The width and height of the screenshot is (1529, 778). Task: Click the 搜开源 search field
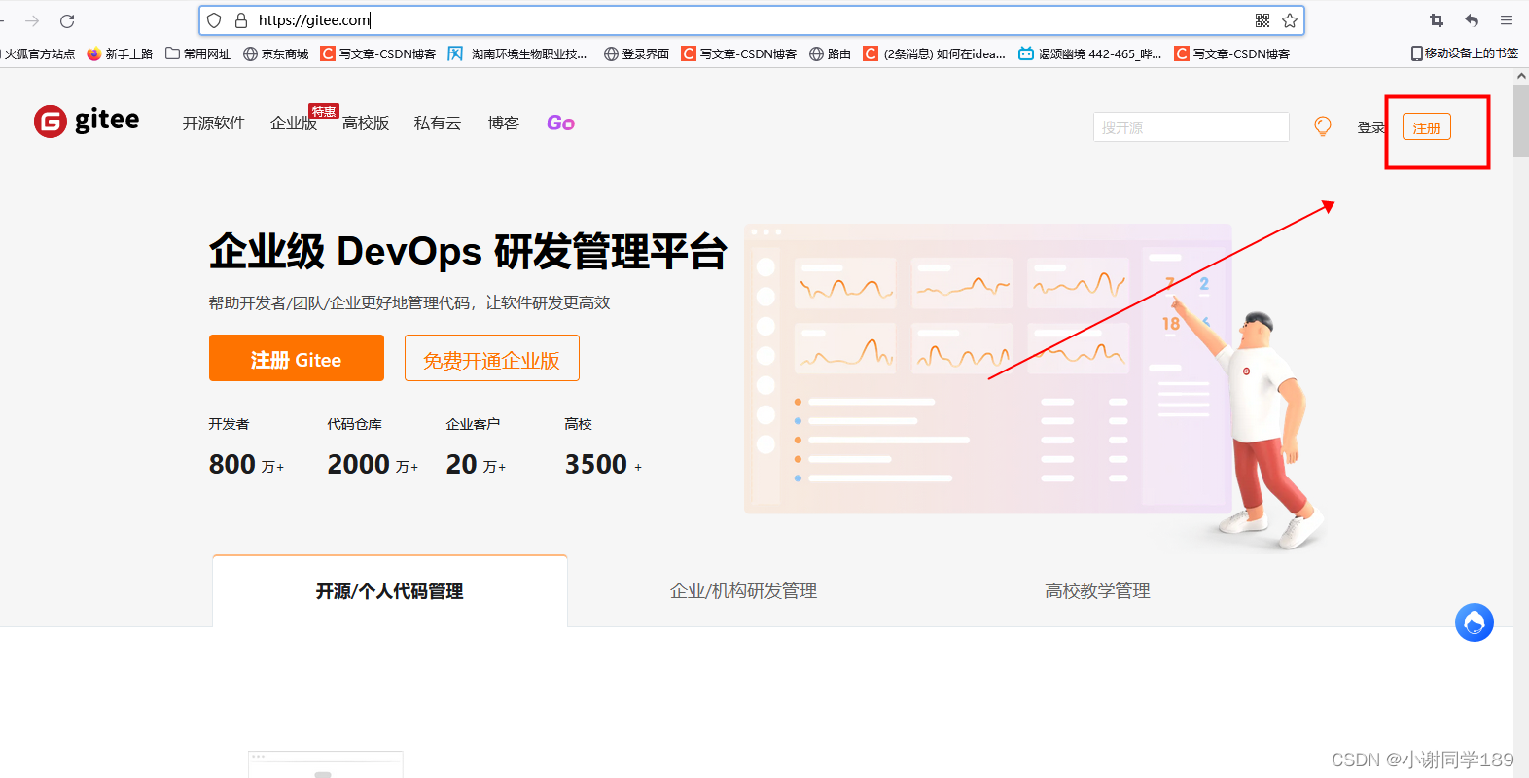(1191, 126)
